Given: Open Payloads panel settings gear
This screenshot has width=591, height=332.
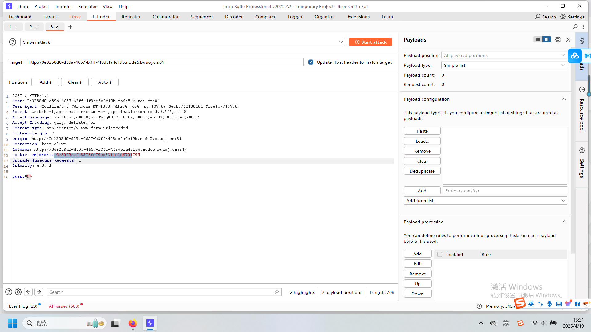Looking at the screenshot, I should (x=558, y=40).
